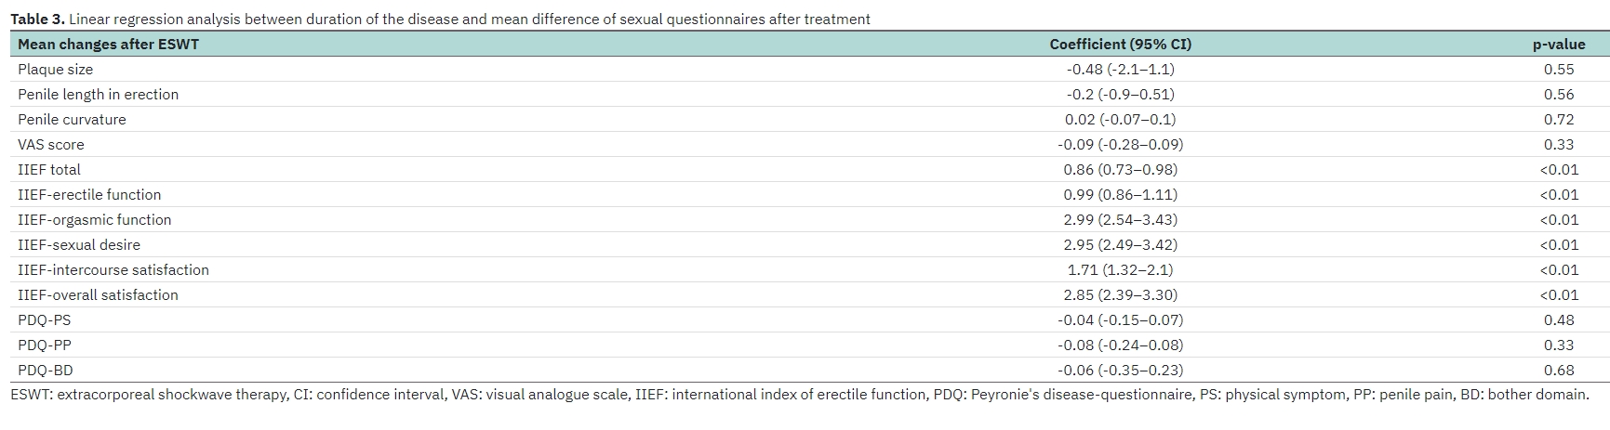Image resolution: width=1610 pixels, height=430 pixels.
Task: Click the "PDQ-PP" row label
Action: [44, 345]
